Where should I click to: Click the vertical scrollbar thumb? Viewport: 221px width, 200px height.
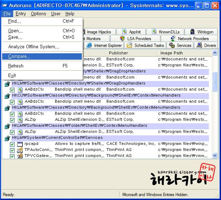point(215,82)
